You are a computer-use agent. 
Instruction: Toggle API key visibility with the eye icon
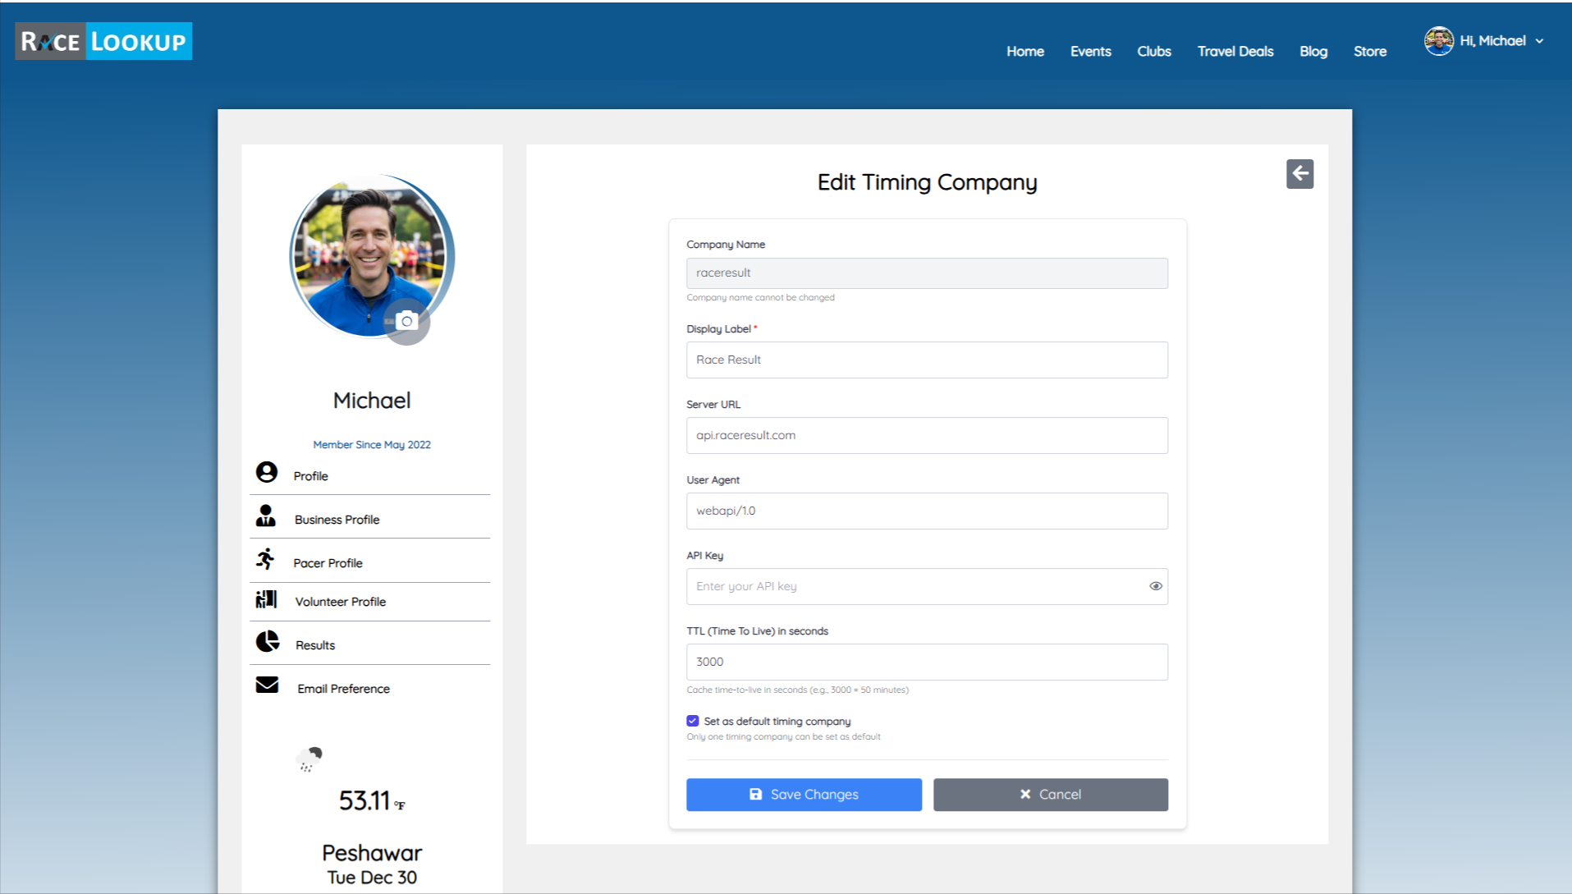tap(1155, 585)
